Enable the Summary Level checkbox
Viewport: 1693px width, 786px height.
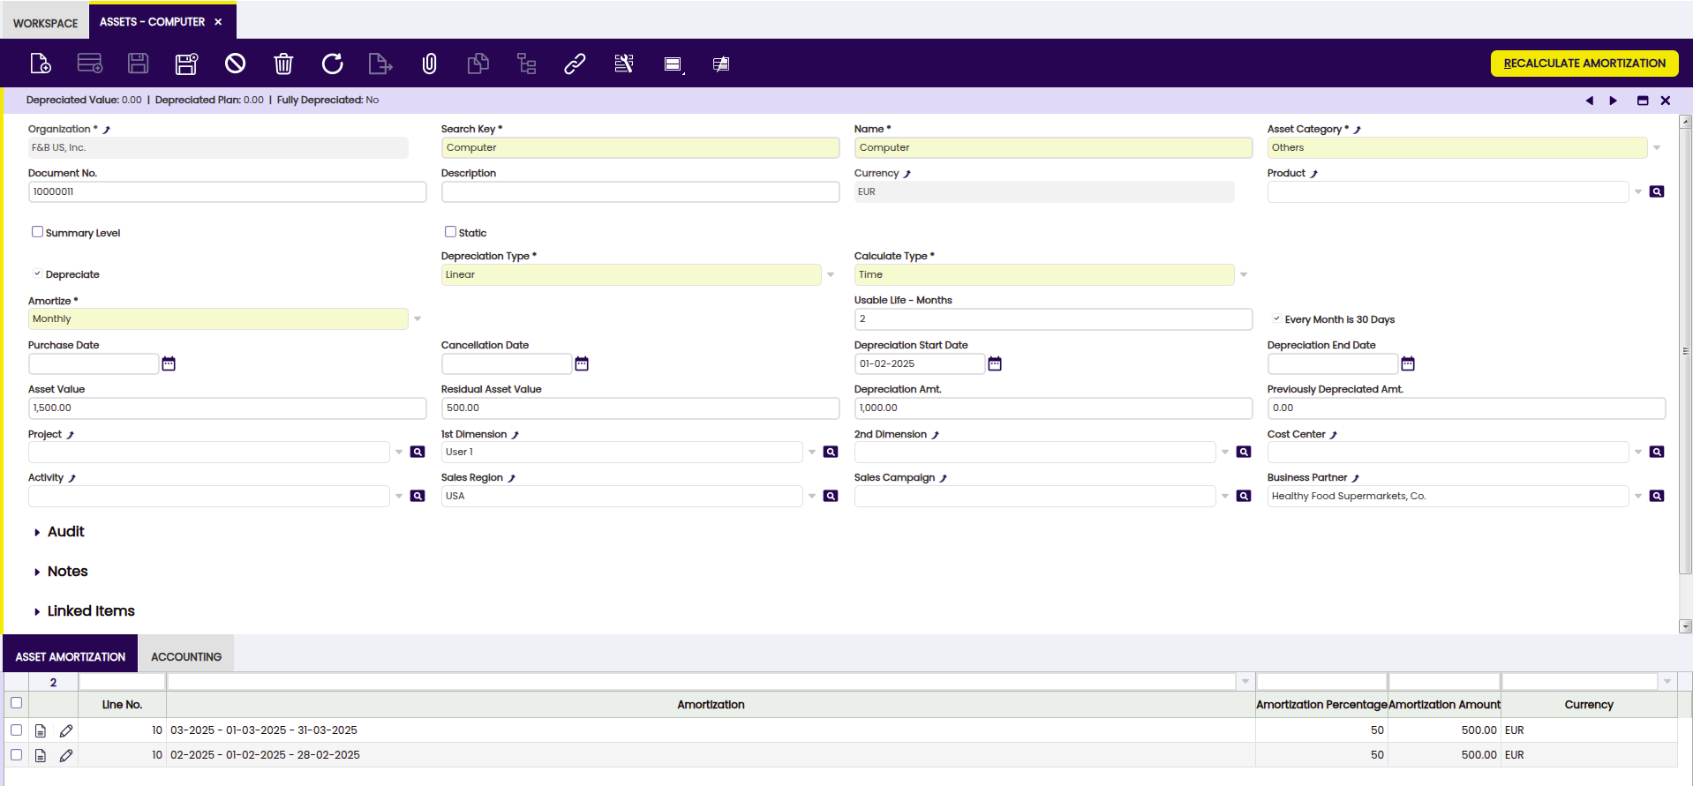[x=37, y=232]
